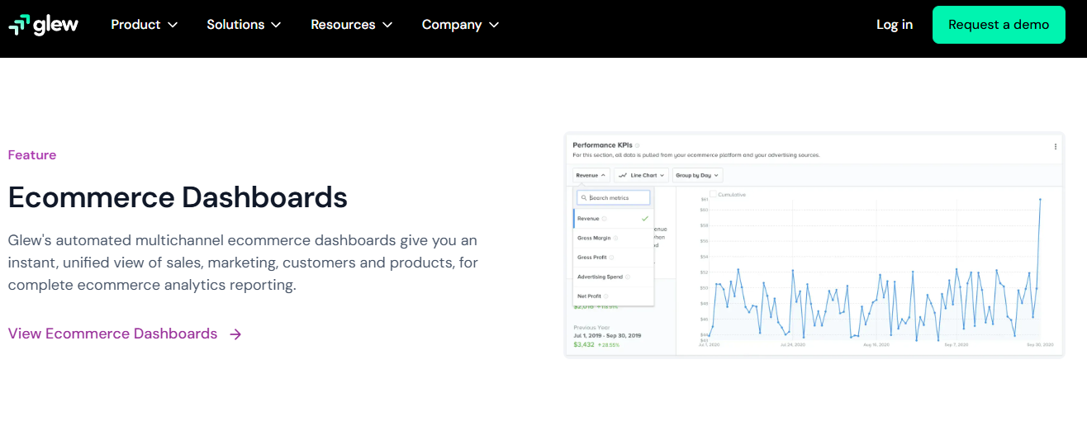Image resolution: width=1087 pixels, height=426 pixels.
Task: Click the green checkmark next to Revenue
Action: (x=644, y=219)
